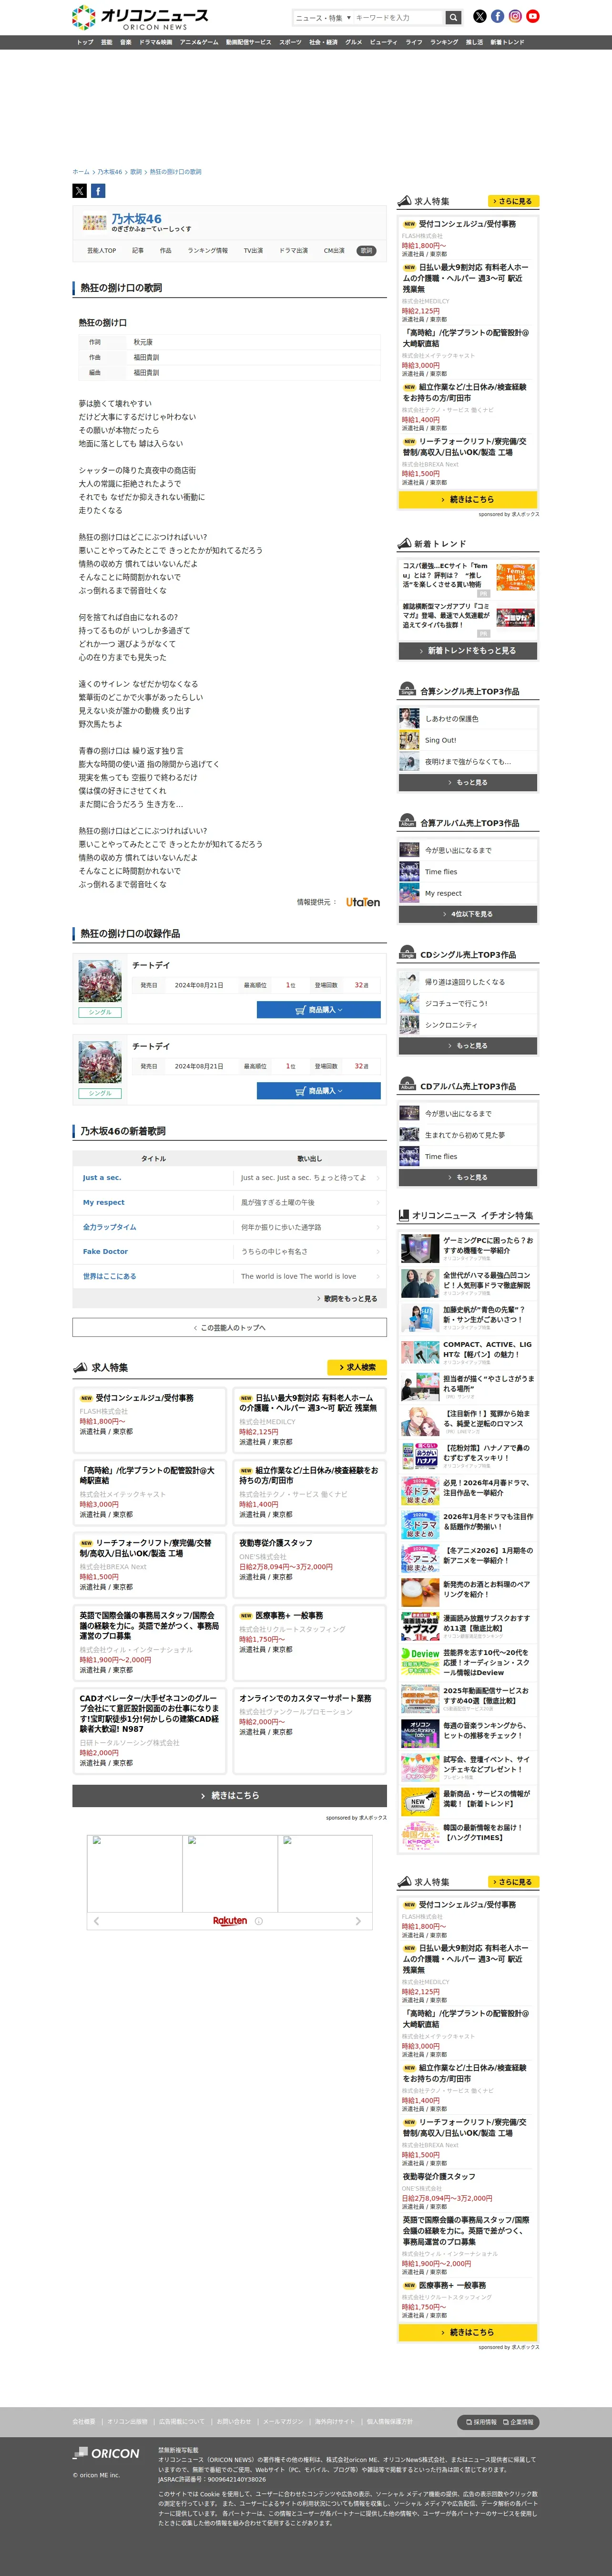Screen dimensions: 612x2576
Task: Click the お問い合わせ footer link
Action: pyautogui.click(x=234, y=2421)
